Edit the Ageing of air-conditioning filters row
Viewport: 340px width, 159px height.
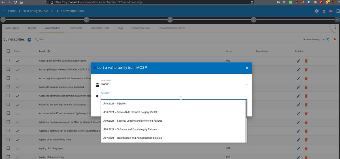click(298, 140)
